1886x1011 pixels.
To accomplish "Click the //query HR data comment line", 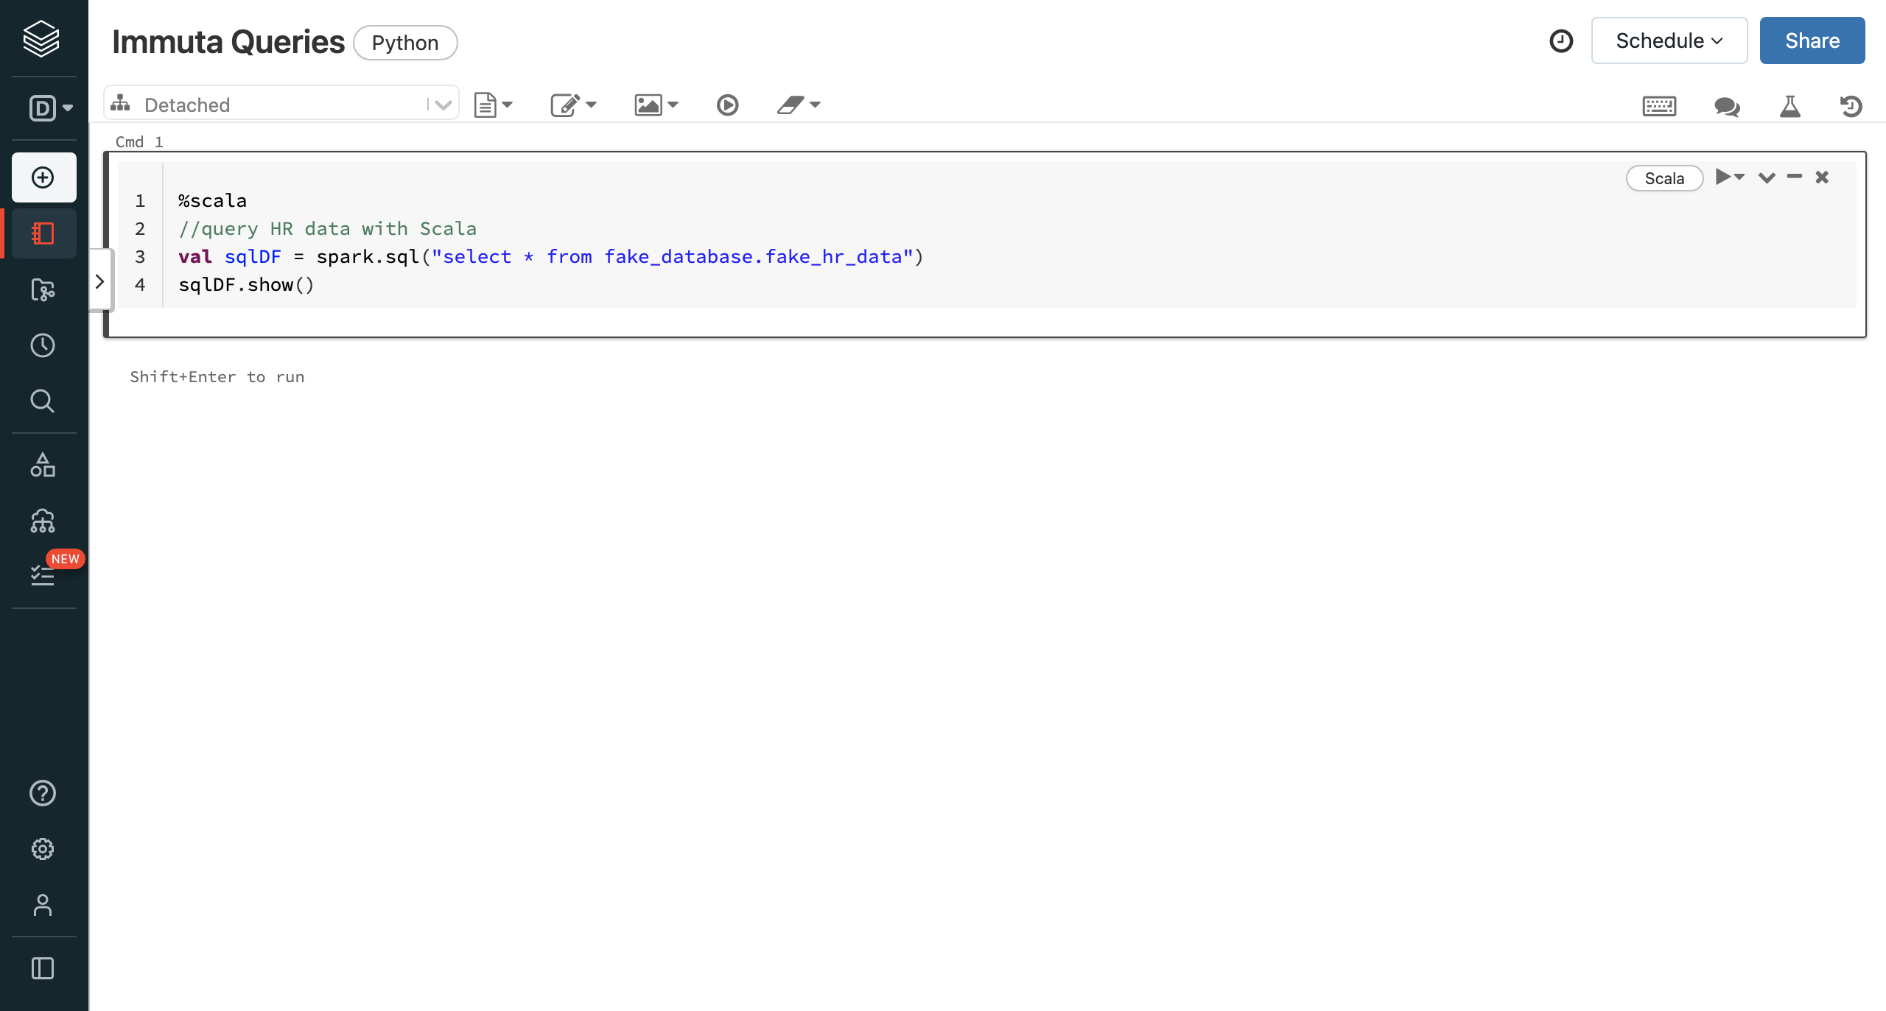I will point(327,228).
